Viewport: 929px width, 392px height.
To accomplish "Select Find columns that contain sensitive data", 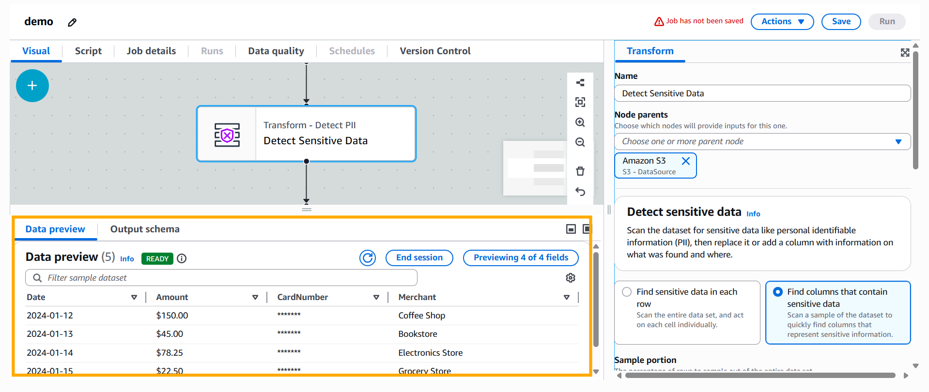I will click(x=778, y=292).
